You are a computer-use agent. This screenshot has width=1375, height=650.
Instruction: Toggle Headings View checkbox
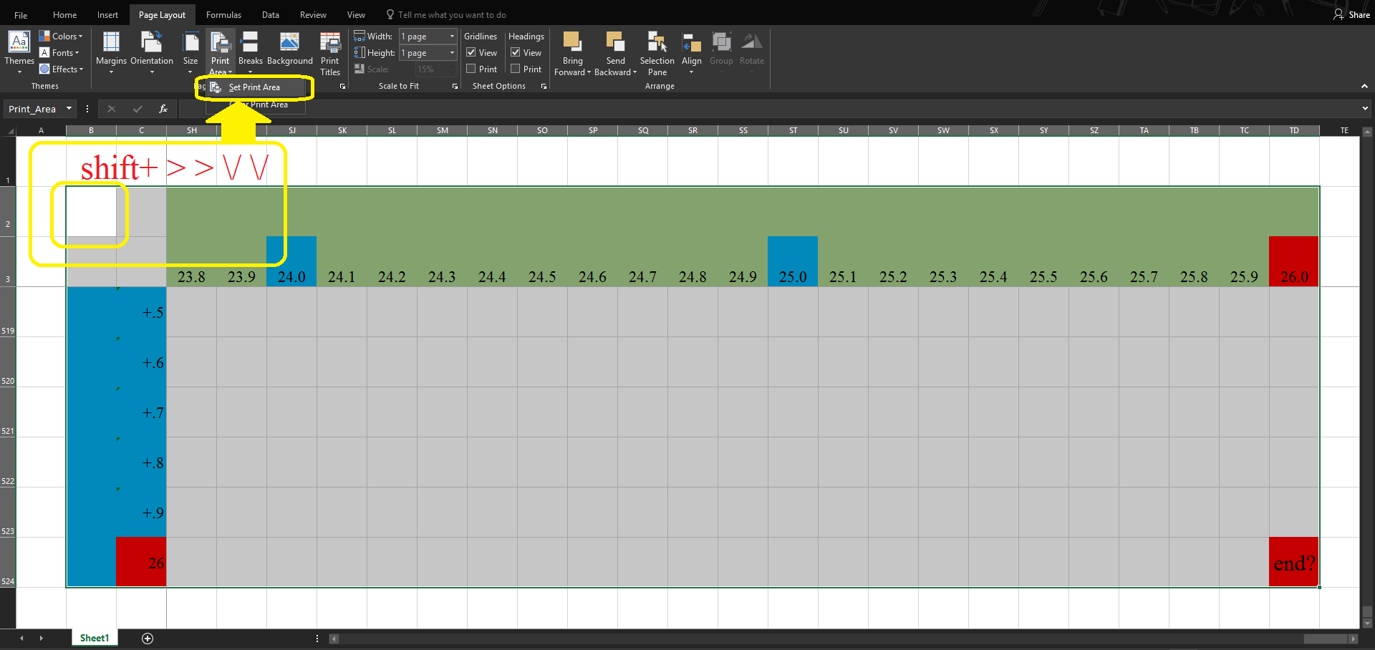coord(516,52)
